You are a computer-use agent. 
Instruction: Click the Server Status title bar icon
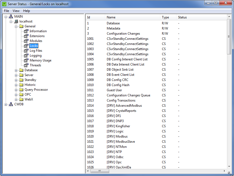point(4,4)
